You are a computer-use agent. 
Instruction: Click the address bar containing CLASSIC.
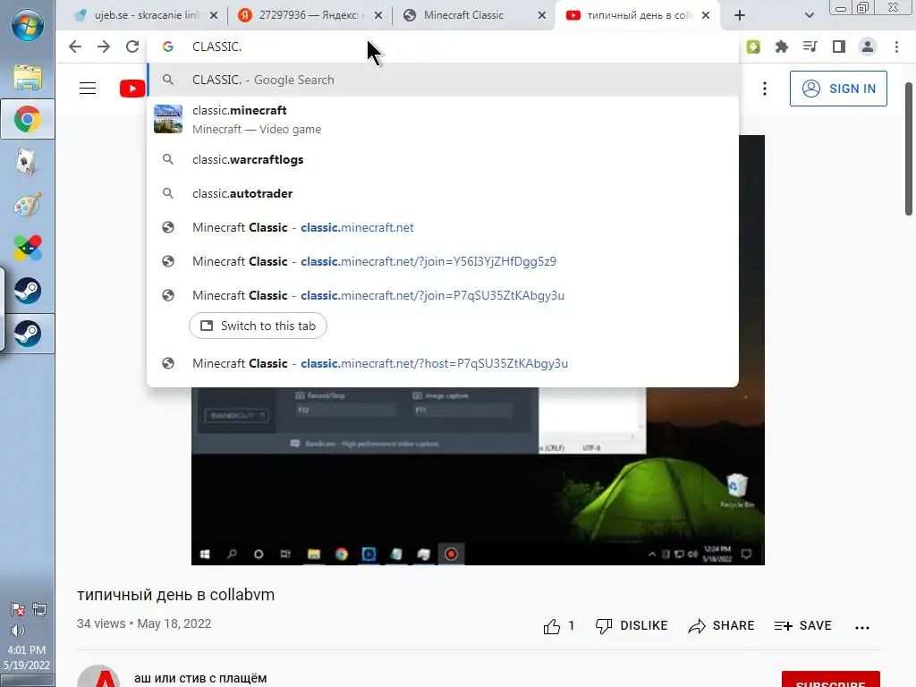(x=443, y=47)
